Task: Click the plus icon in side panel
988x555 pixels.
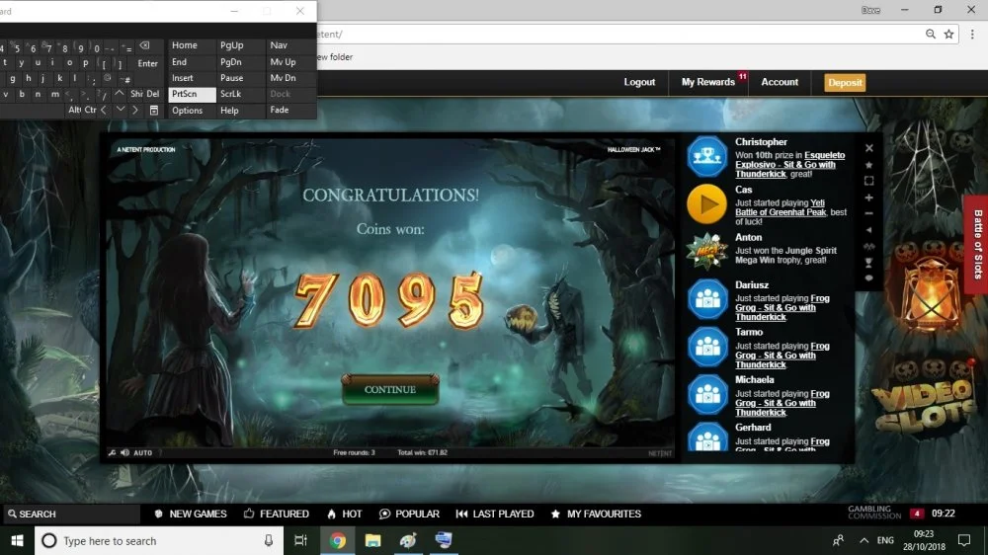Action: coord(868,198)
